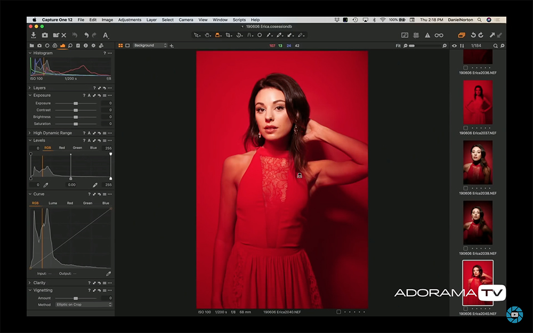Open the Exposure tool tab
533x333 pixels.
click(62, 45)
